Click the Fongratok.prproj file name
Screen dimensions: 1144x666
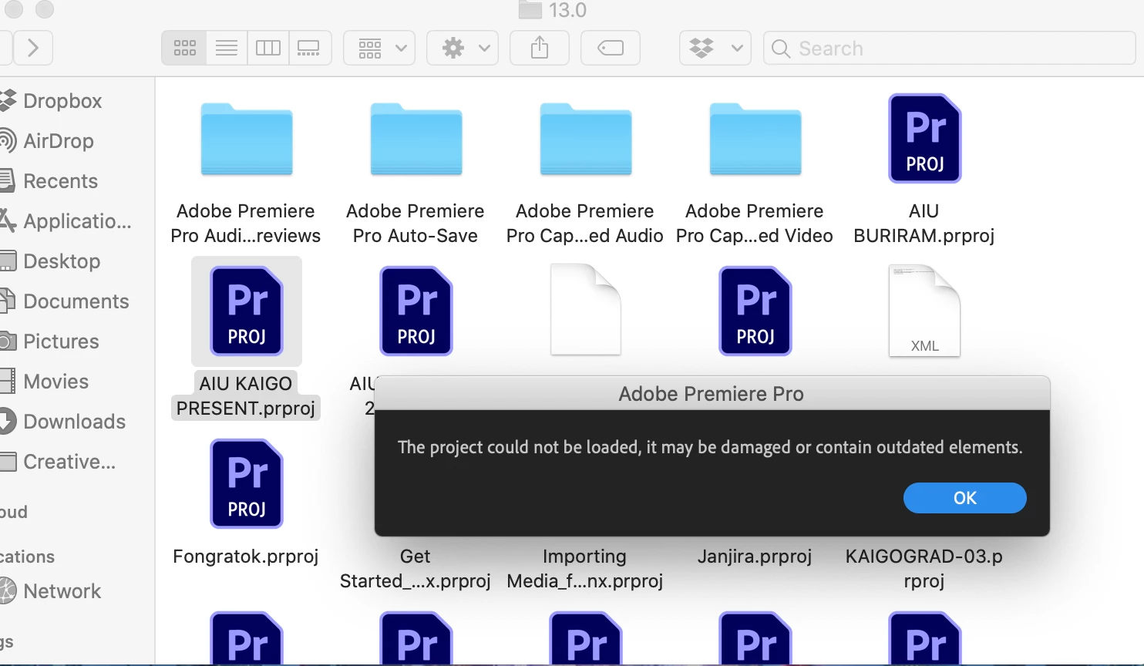246,557
